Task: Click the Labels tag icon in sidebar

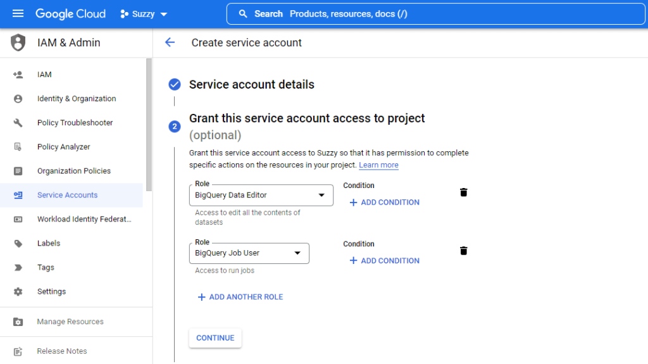Action: 18,243
